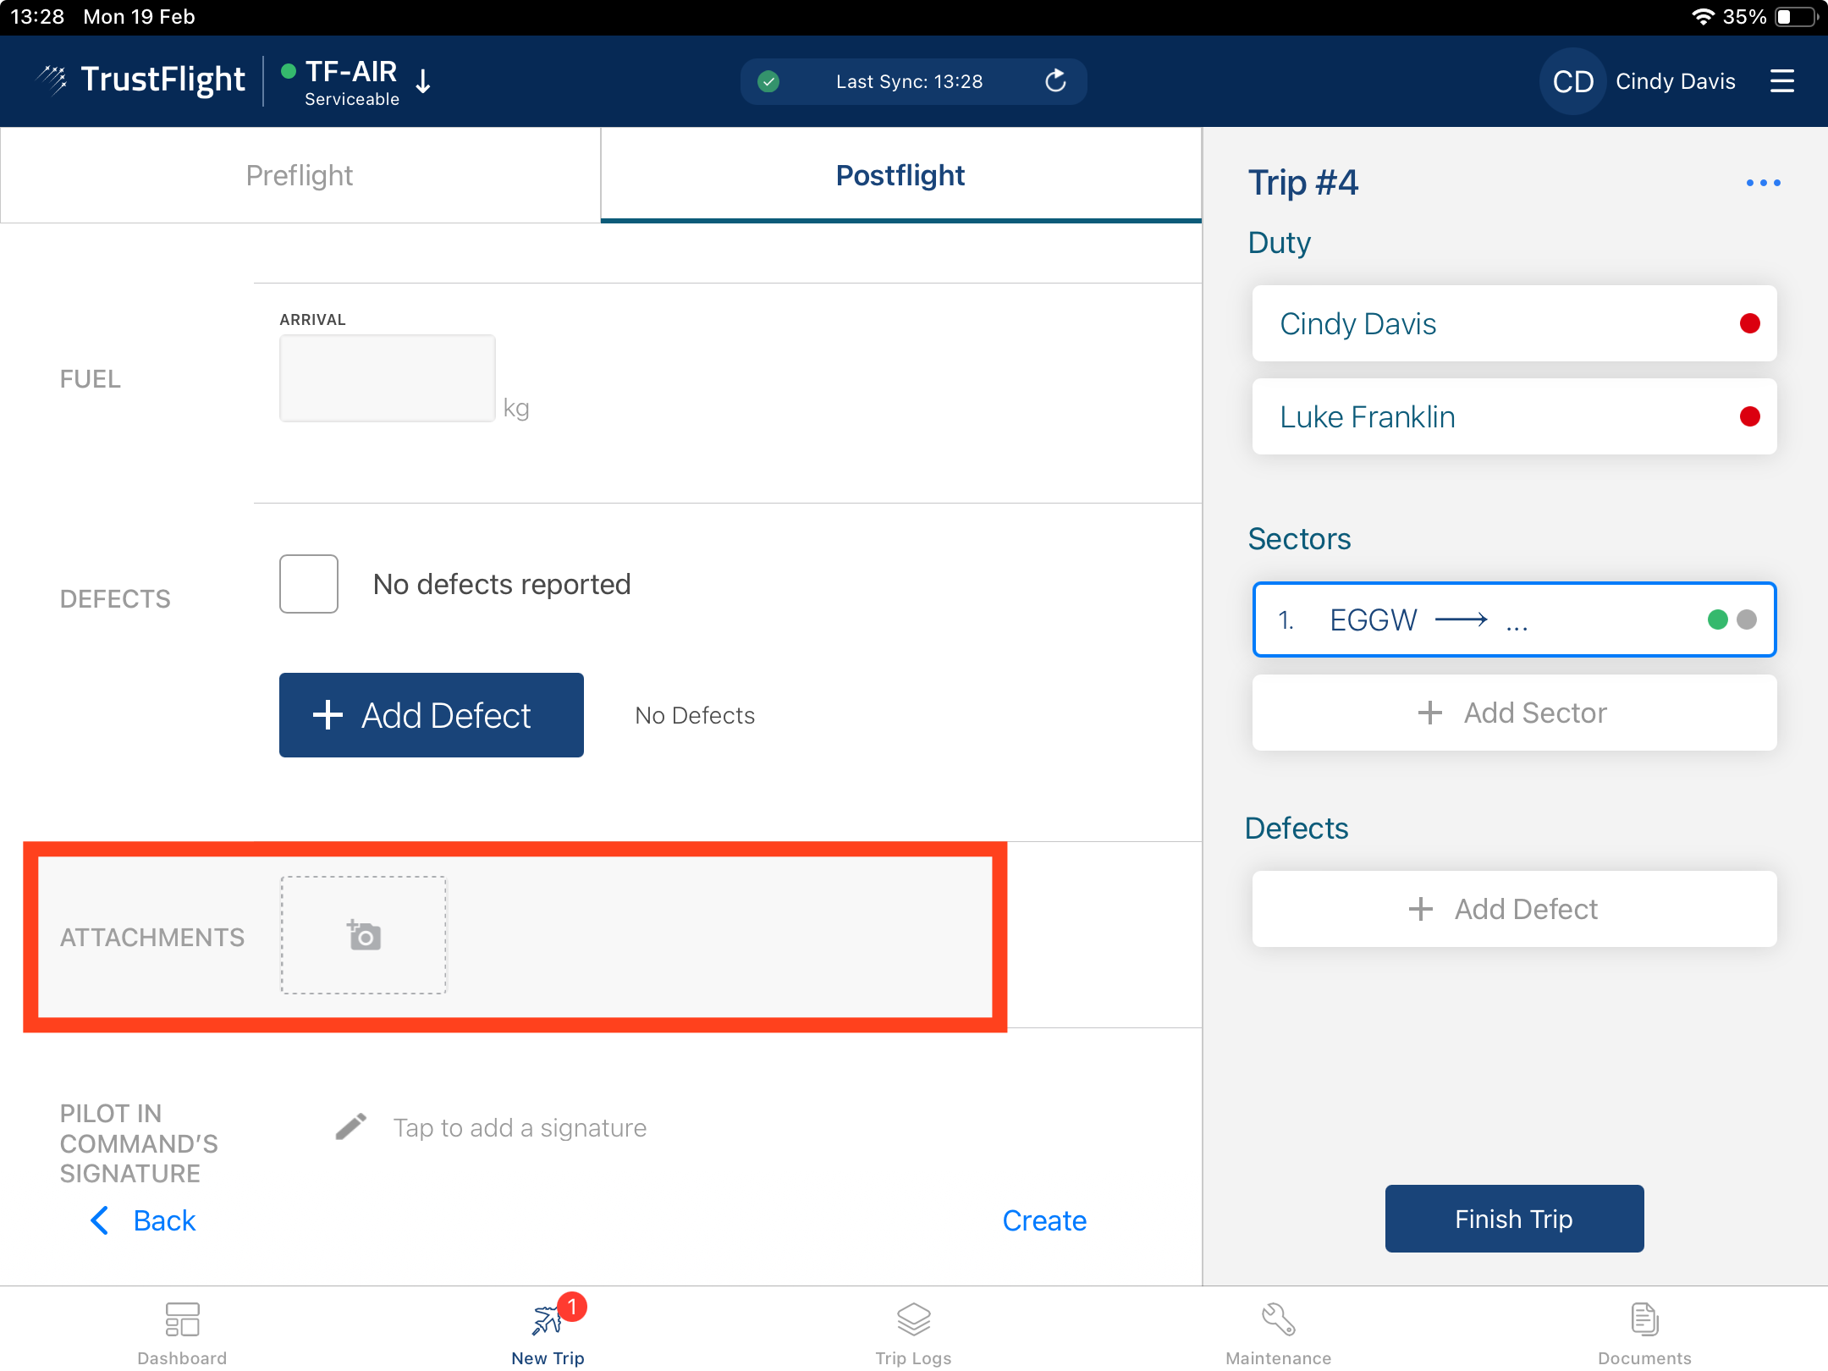This screenshot has height=1371, width=1828.
Task: Open the Maintenance wrench icon
Action: pos(1278,1320)
